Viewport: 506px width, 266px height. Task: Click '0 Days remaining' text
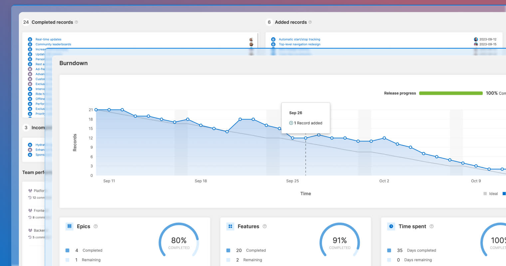click(x=414, y=260)
